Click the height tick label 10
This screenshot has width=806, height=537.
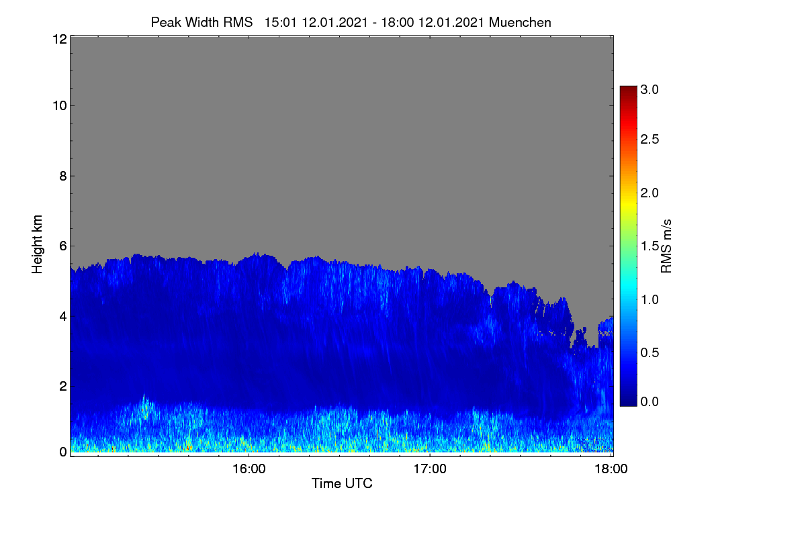tap(58, 105)
